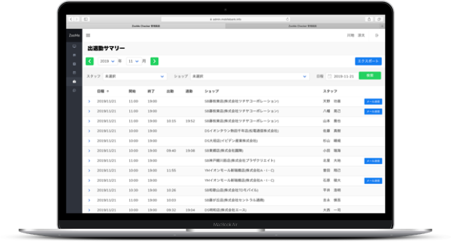Toggle the hamburger menu icon

click(x=88, y=35)
